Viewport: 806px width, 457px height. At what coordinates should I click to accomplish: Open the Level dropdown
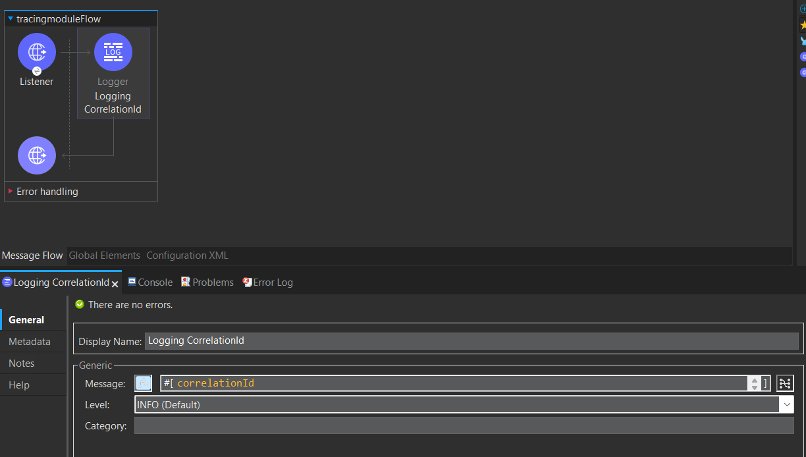click(786, 405)
